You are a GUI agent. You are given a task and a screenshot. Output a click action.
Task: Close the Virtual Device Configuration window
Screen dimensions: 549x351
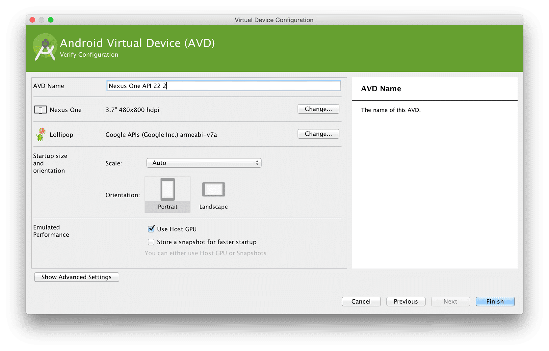click(x=32, y=20)
